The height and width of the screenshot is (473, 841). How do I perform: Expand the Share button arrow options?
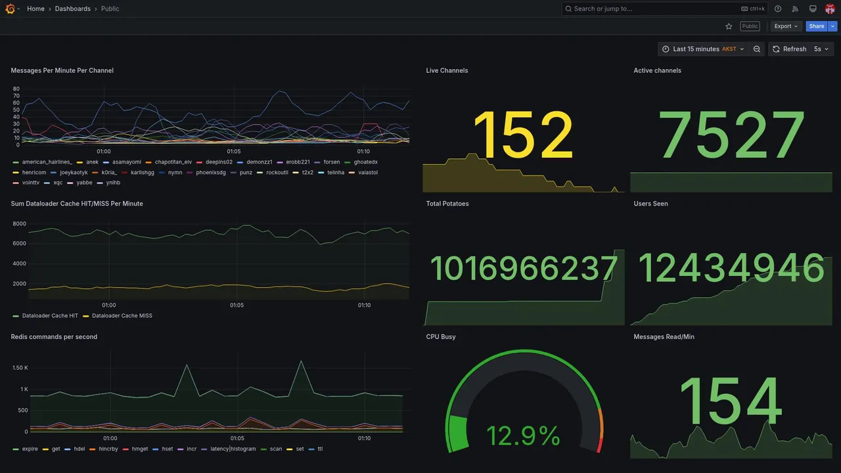coord(833,26)
